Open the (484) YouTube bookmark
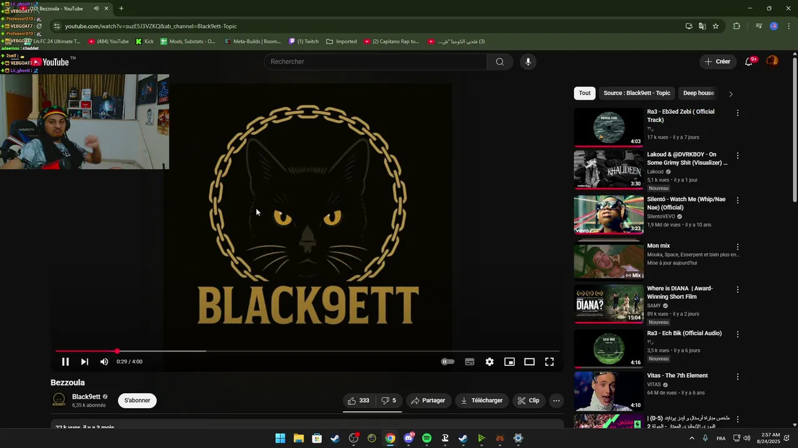Image resolution: width=798 pixels, height=448 pixels. (x=108, y=42)
